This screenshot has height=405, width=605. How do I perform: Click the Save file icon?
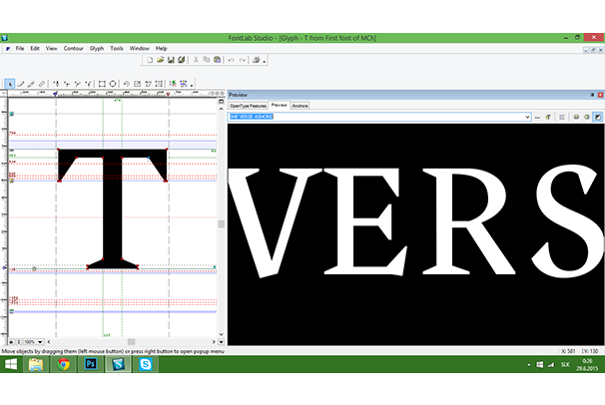[172, 60]
